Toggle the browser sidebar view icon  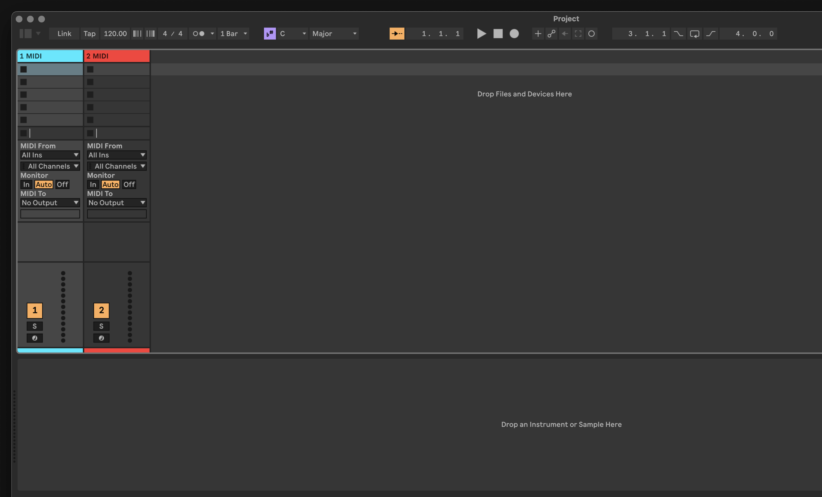pyautogui.click(x=26, y=34)
